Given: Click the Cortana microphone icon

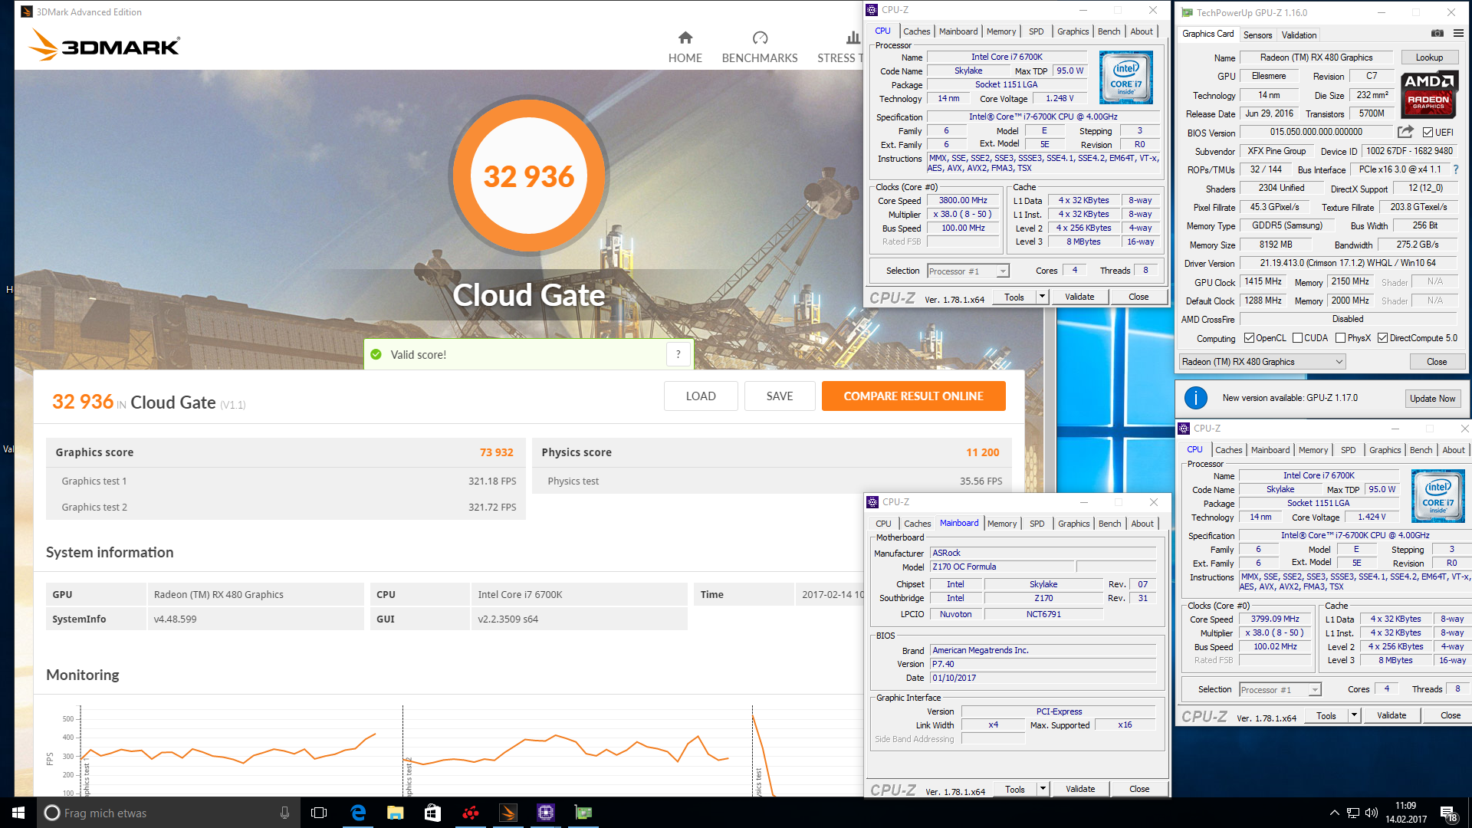Looking at the screenshot, I should pyautogui.click(x=284, y=813).
